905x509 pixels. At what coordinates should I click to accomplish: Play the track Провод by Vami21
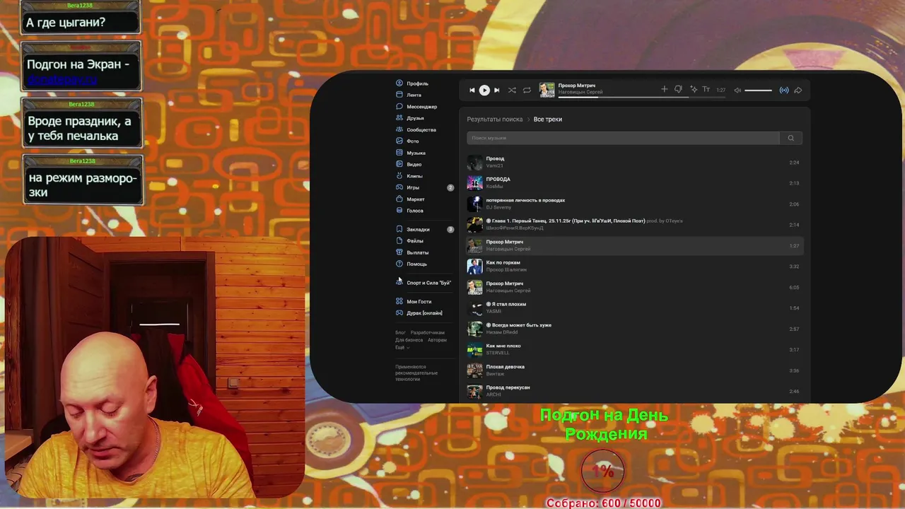[x=634, y=163]
